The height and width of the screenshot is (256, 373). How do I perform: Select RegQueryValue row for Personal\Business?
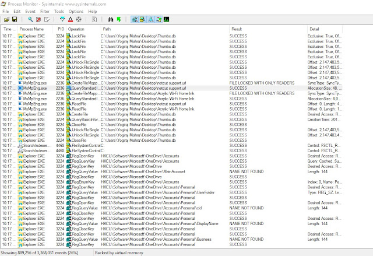[x=172, y=239]
